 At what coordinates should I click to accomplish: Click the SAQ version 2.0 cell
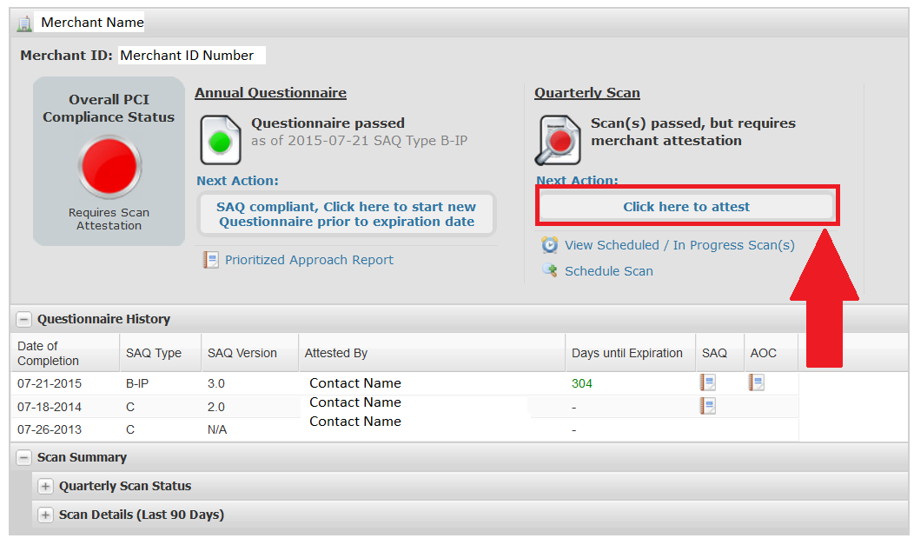point(216,407)
